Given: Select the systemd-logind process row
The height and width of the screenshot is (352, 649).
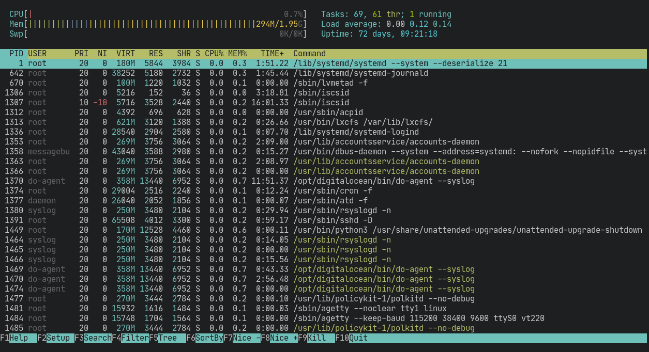Looking at the screenshot, I should click(x=324, y=132).
